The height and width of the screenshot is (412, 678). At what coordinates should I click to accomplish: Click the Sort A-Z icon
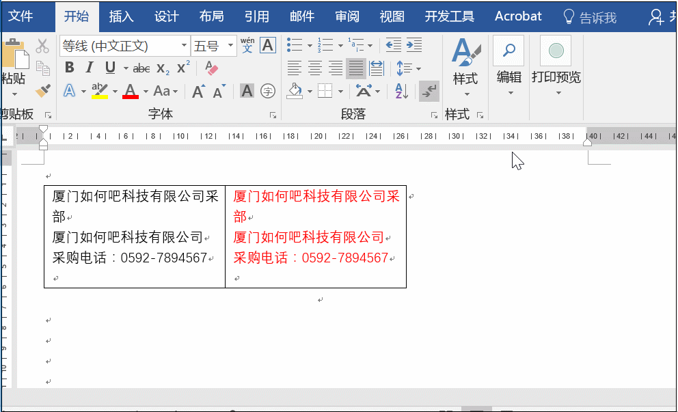click(401, 91)
